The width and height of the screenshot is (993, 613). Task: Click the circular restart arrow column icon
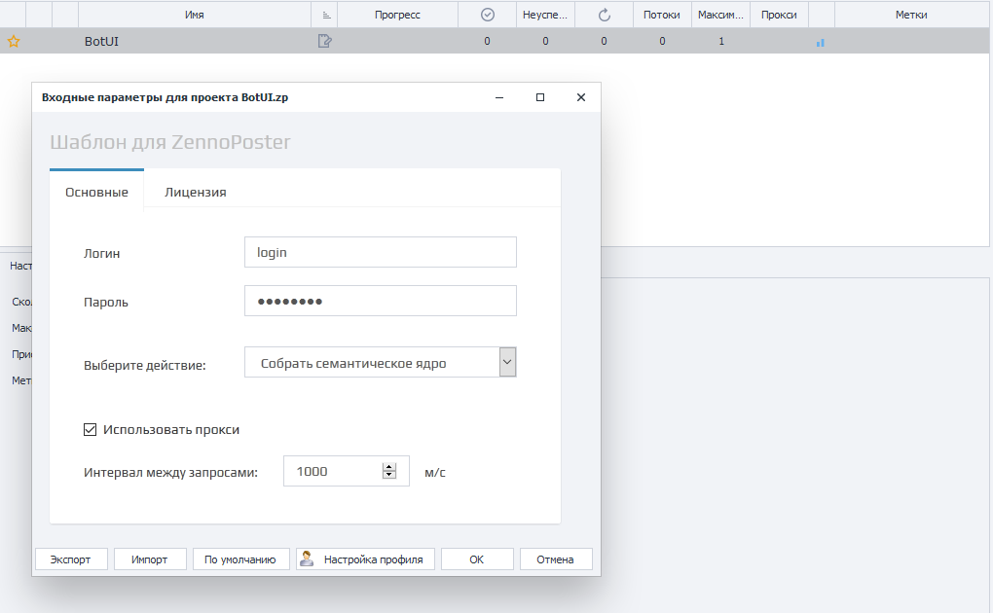coord(604,14)
